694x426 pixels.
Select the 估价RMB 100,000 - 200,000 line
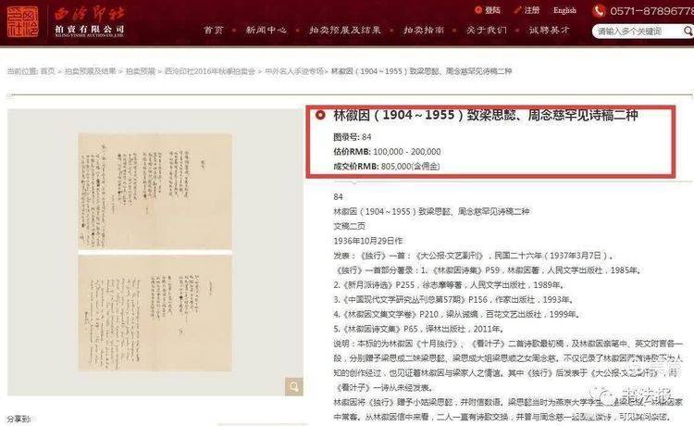(x=387, y=152)
